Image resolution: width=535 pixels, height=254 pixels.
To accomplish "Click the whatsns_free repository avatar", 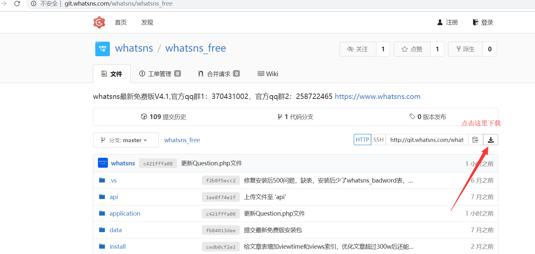I will [x=103, y=49].
